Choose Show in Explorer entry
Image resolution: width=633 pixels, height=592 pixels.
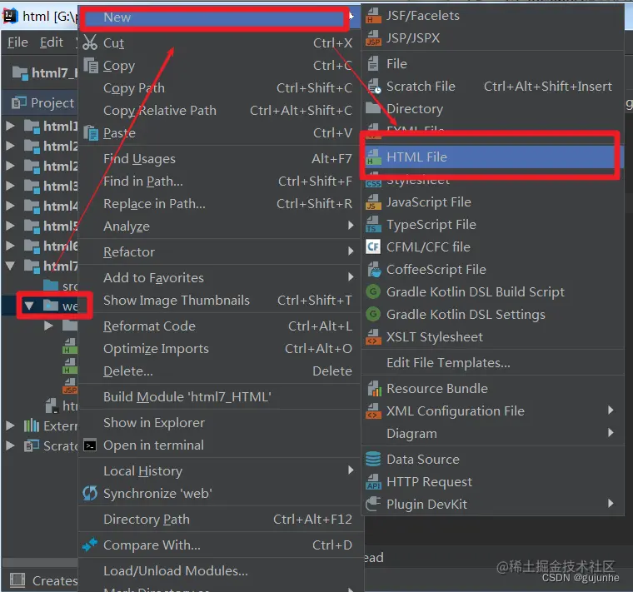click(x=218, y=423)
